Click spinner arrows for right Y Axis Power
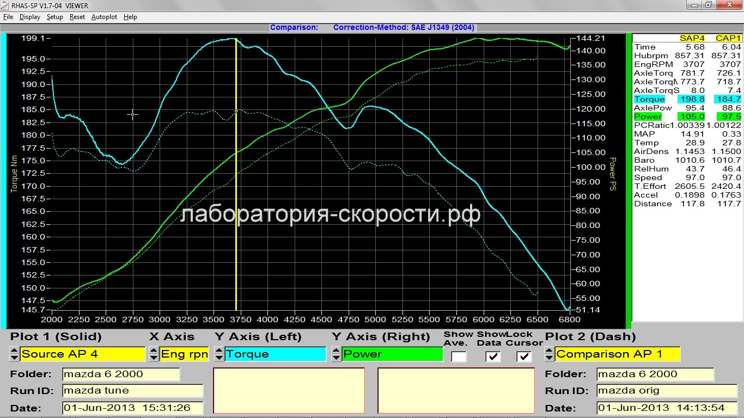The image size is (744, 418). pyautogui.click(x=336, y=354)
